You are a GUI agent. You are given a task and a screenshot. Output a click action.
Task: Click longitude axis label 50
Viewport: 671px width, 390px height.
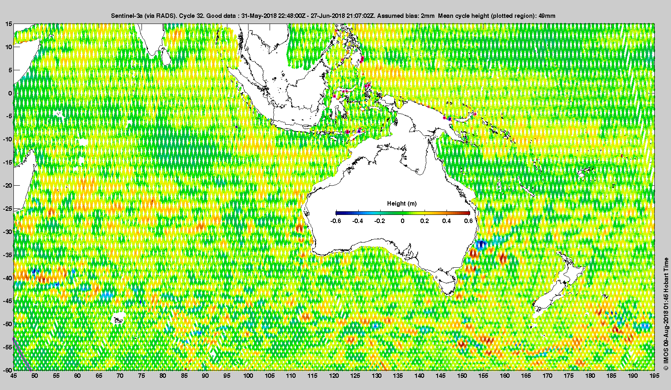(35, 376)
